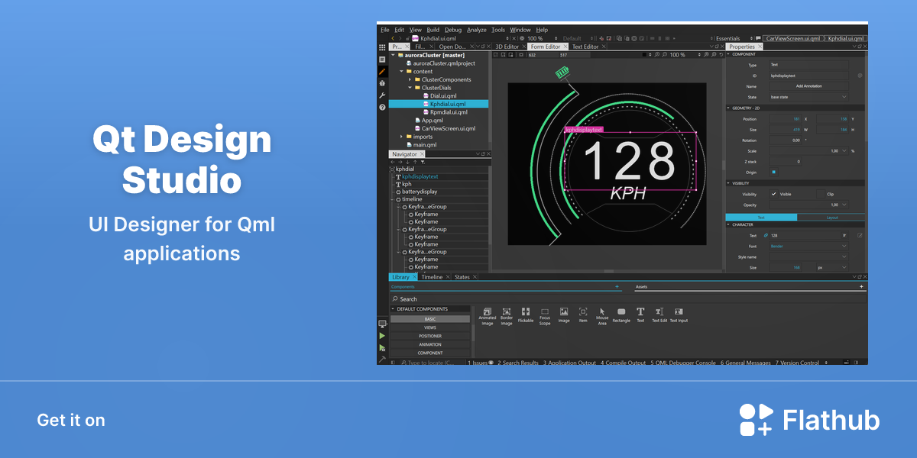This screenshot has height=458, width=917.
Task: Open the Font dropdown showing Bender
Action: pos(808,247)
